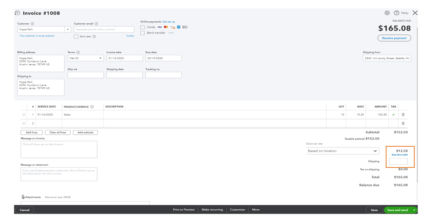Click the rate 15.25 cell
The height and width of the screenshot is (222, 423).
click(356, 115)
